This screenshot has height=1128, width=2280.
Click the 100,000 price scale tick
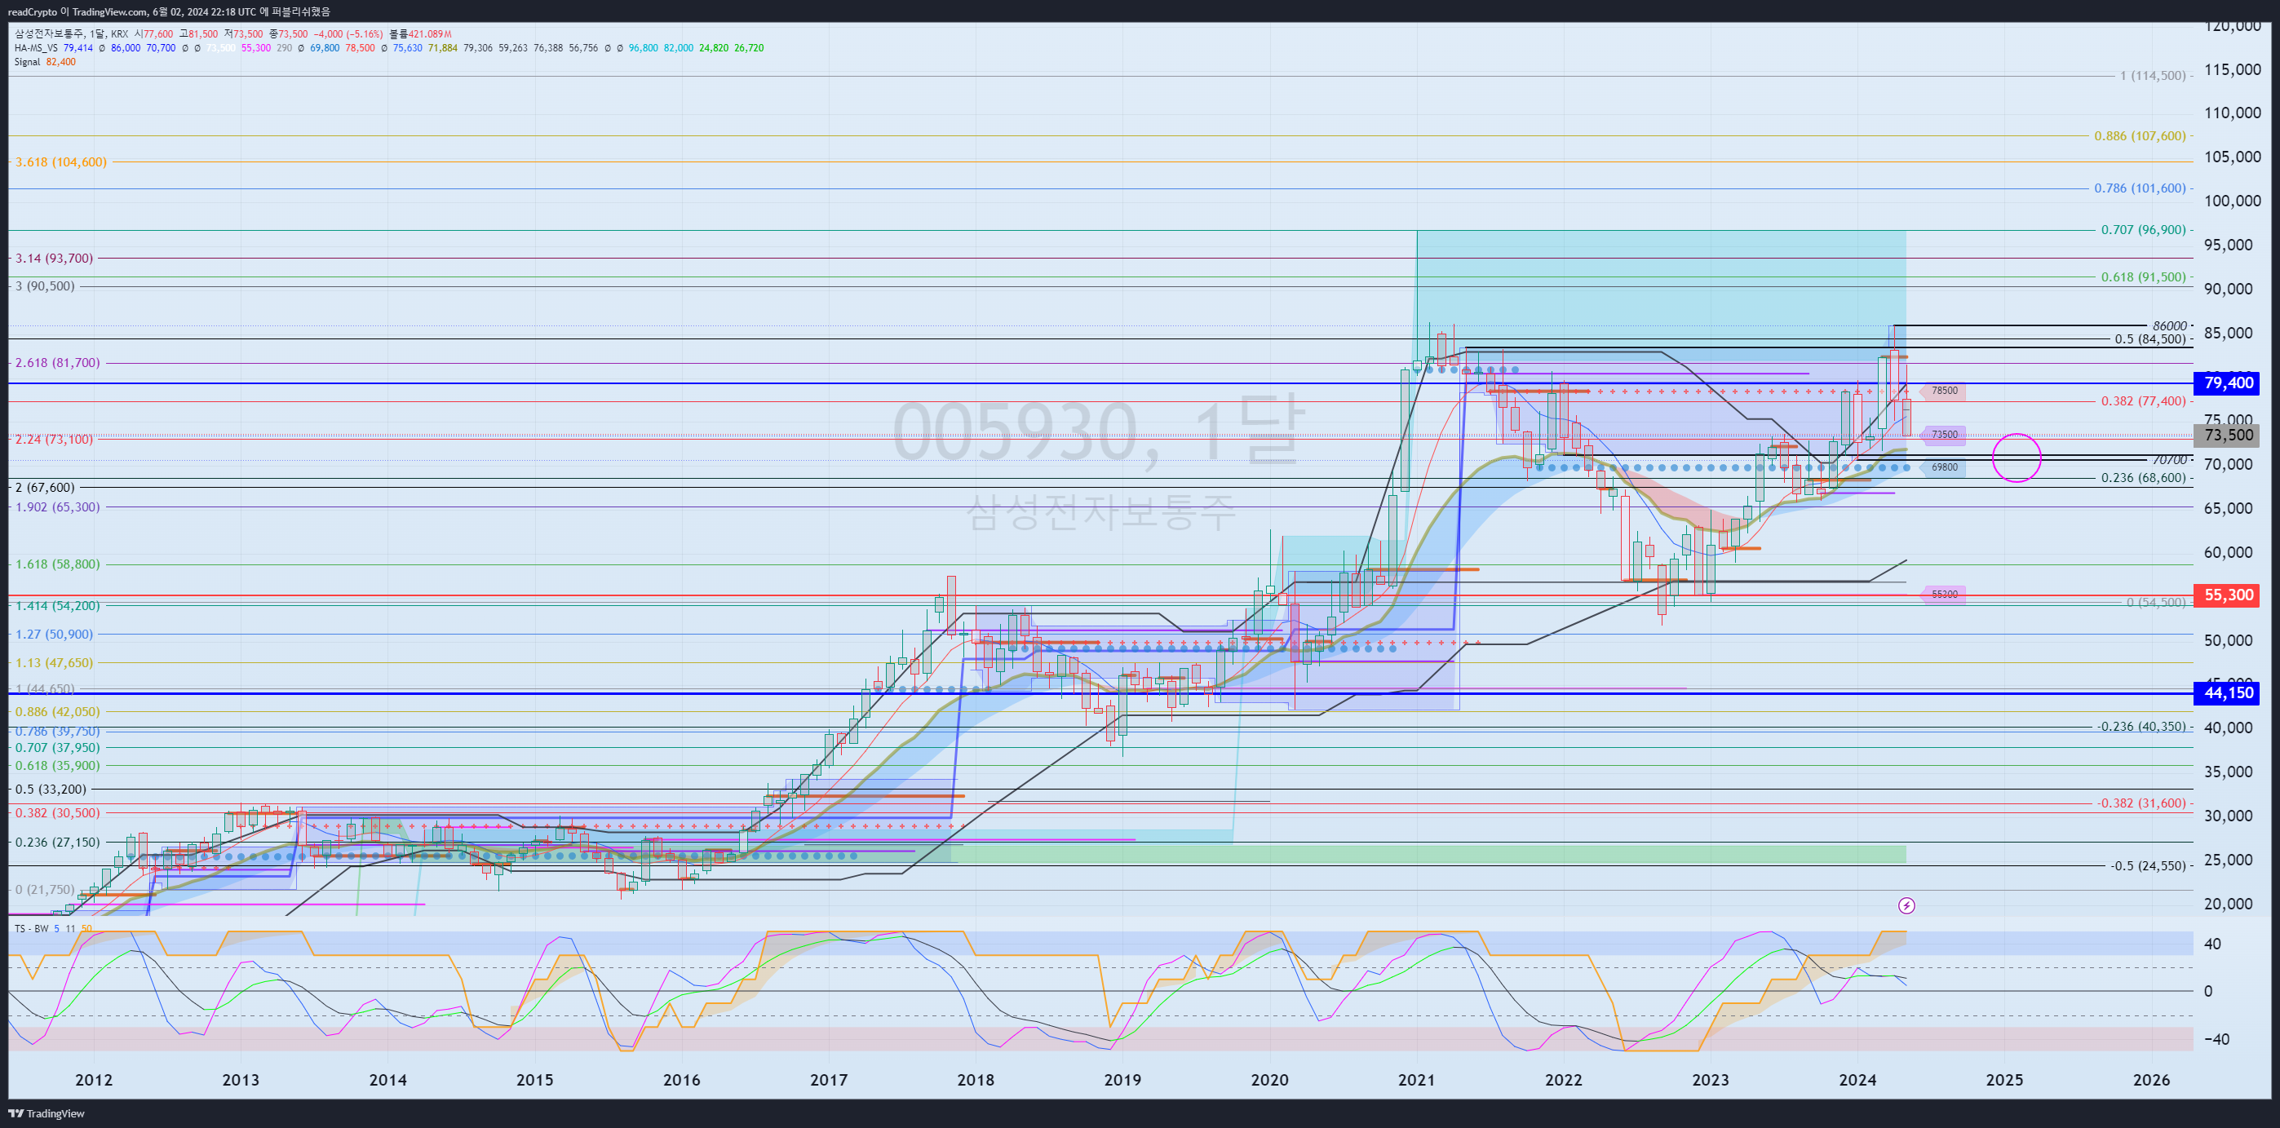click(2231, 201)
